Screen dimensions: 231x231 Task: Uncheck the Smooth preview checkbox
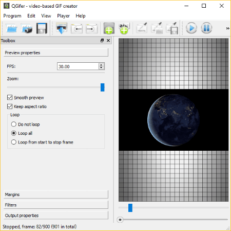[x=10, y=97]
